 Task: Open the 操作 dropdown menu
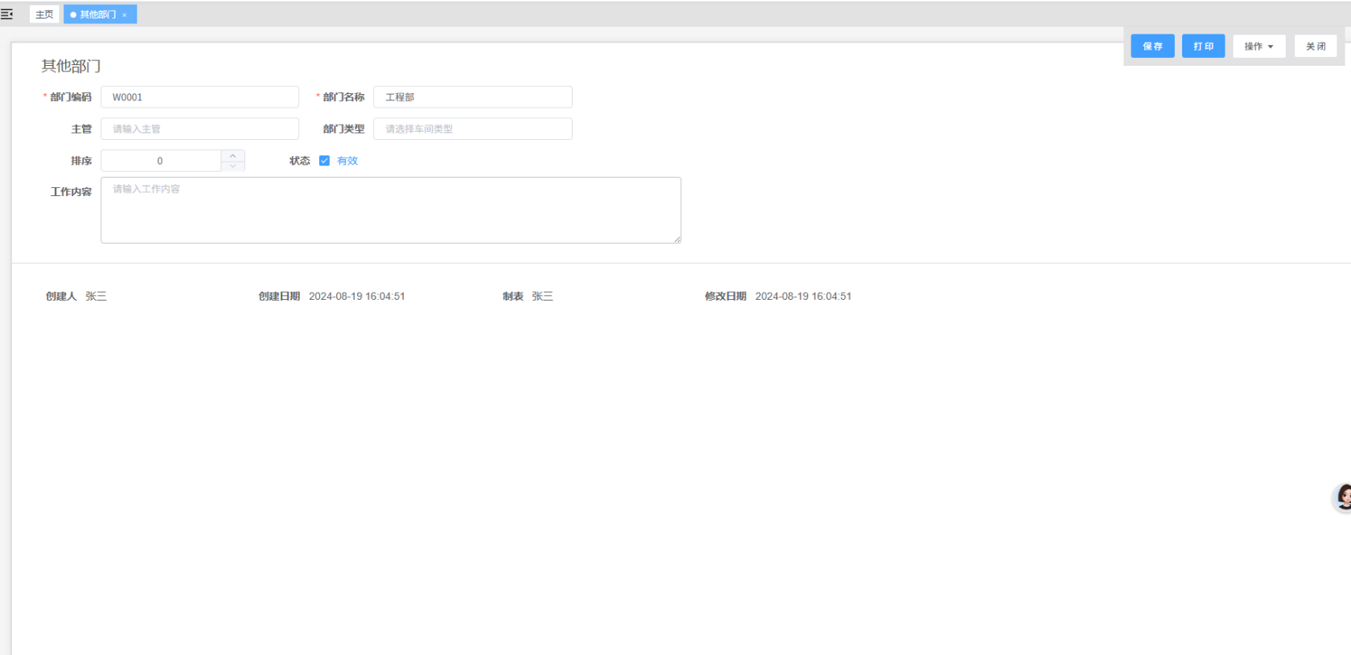[1259, 47]
